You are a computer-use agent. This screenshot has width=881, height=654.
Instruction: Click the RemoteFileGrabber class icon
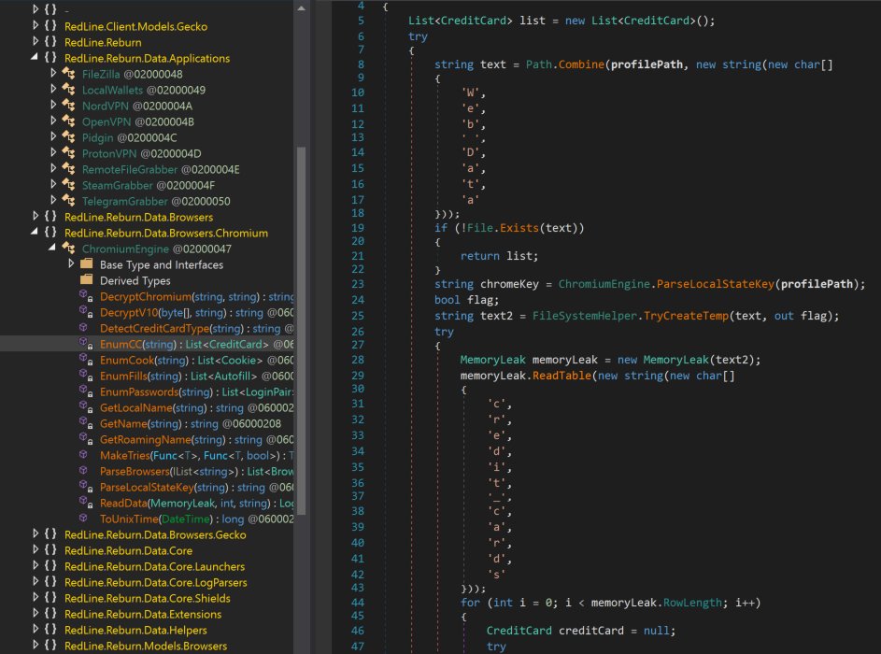[68, 169]
